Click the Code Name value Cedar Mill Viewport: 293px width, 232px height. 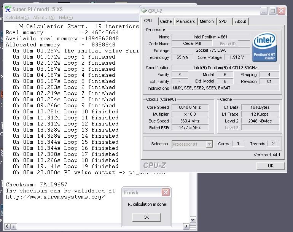tap(192, 43)
